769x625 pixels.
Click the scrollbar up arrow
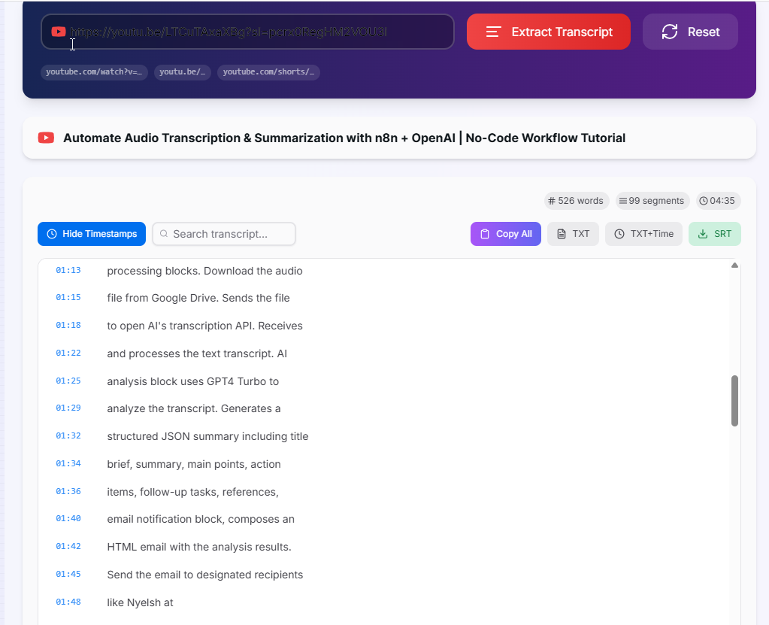click(x=734, y=265)
